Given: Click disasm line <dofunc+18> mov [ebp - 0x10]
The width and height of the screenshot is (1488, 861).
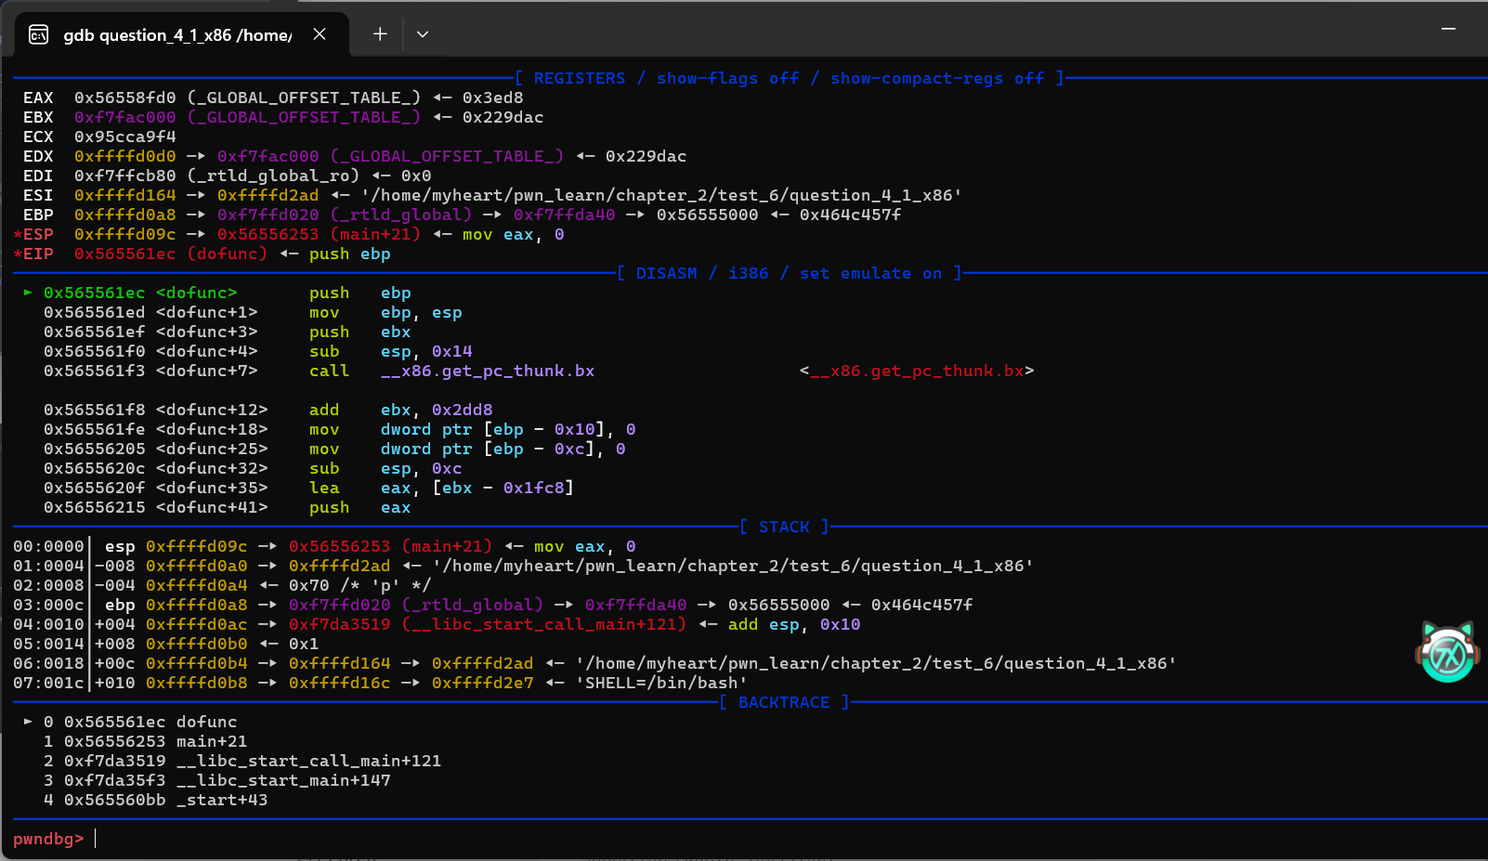Looking at the screenshot, I should [339, 429].
